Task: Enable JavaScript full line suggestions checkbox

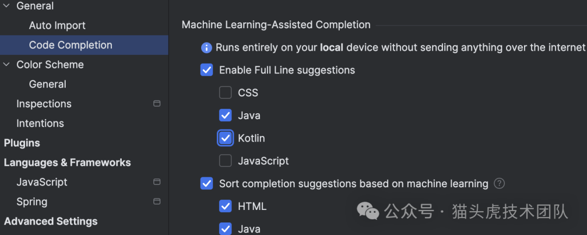Action: [x=226, y=161]
